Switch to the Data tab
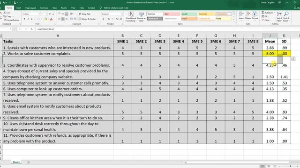The image size is (300, 168). tap(54, 8)
